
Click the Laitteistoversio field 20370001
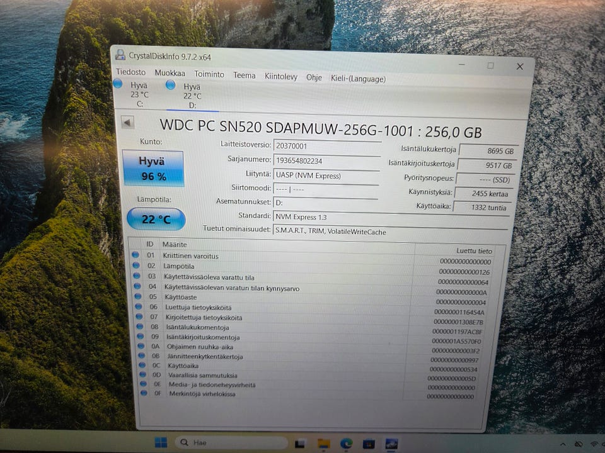[x=327, y=146]
